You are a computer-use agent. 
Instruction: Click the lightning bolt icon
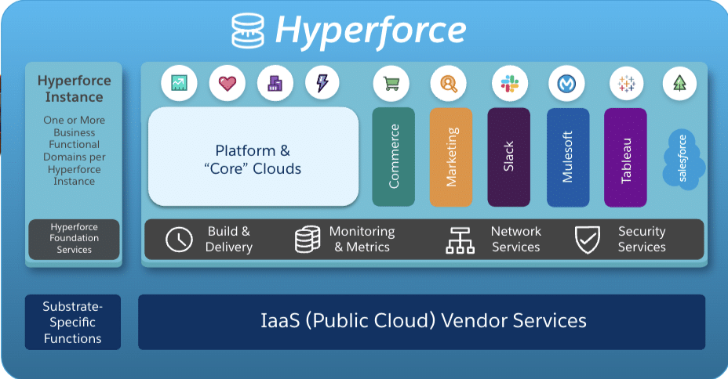pyautogui.click(x=322, y=83)
